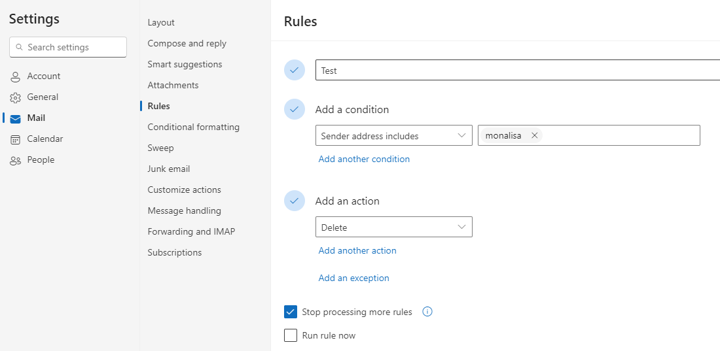
Task: Click the checkmark circle beside Test name
Action: coord(295,70)
